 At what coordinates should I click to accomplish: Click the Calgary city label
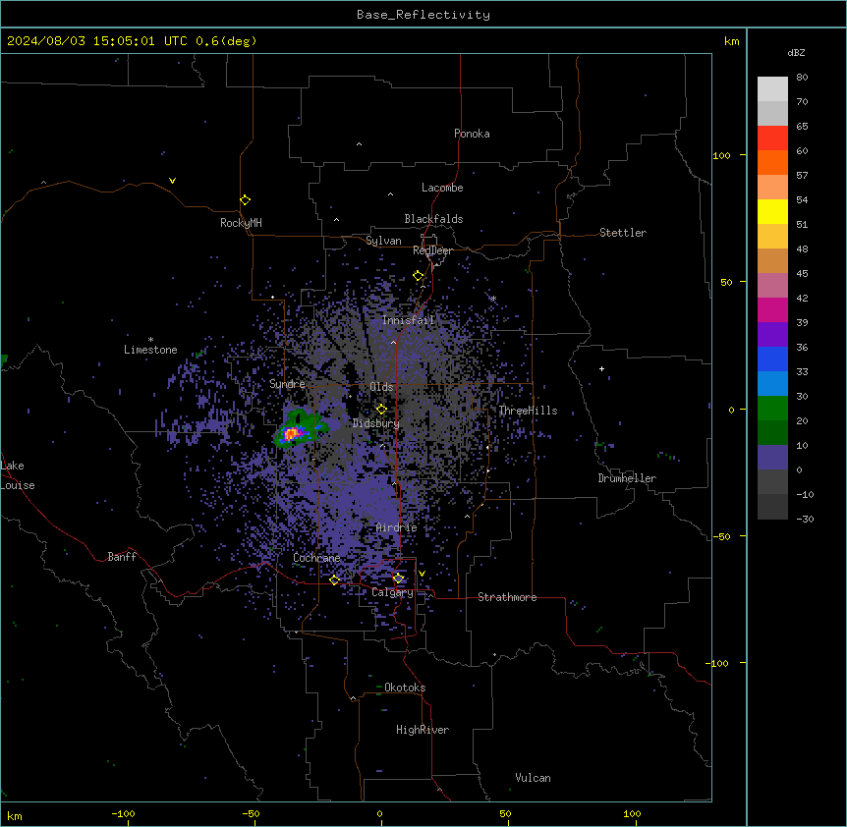(x=392, y=592)
